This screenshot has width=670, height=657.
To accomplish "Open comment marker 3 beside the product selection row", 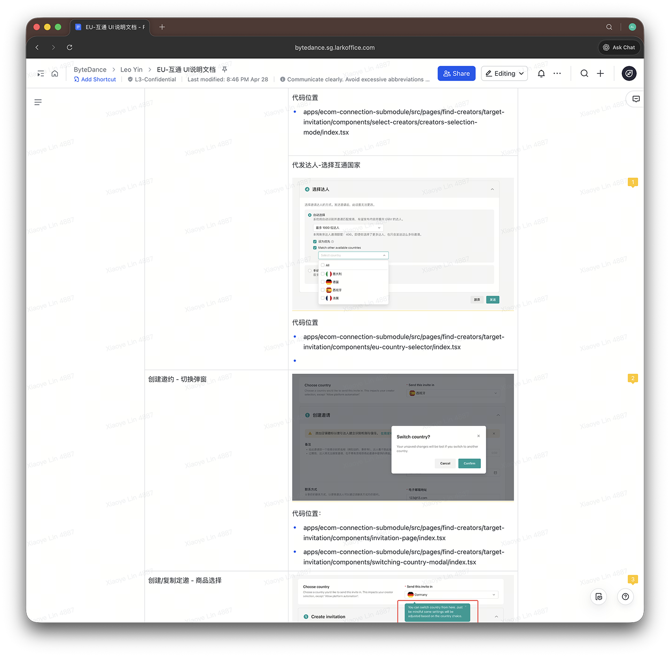I will [633, 580].
